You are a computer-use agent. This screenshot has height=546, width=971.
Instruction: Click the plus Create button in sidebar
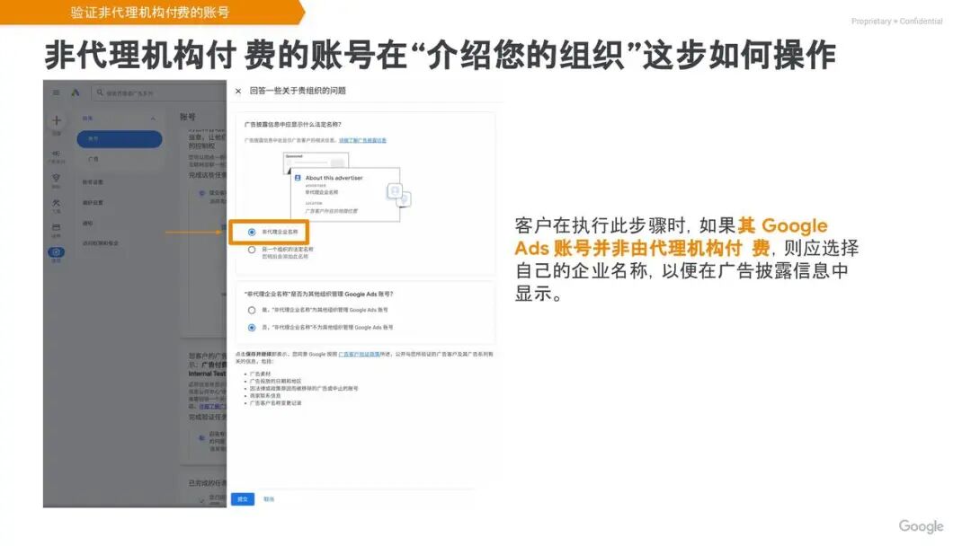click(57, 120)
